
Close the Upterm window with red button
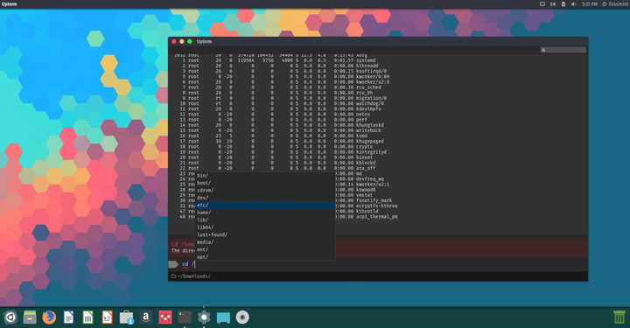point(174,41)
